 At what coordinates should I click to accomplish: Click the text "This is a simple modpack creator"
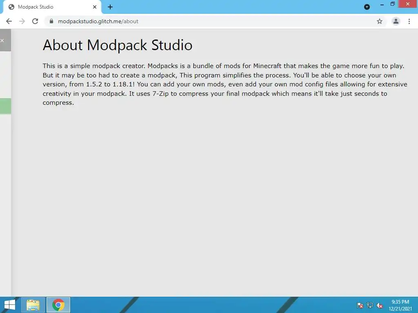94,66
